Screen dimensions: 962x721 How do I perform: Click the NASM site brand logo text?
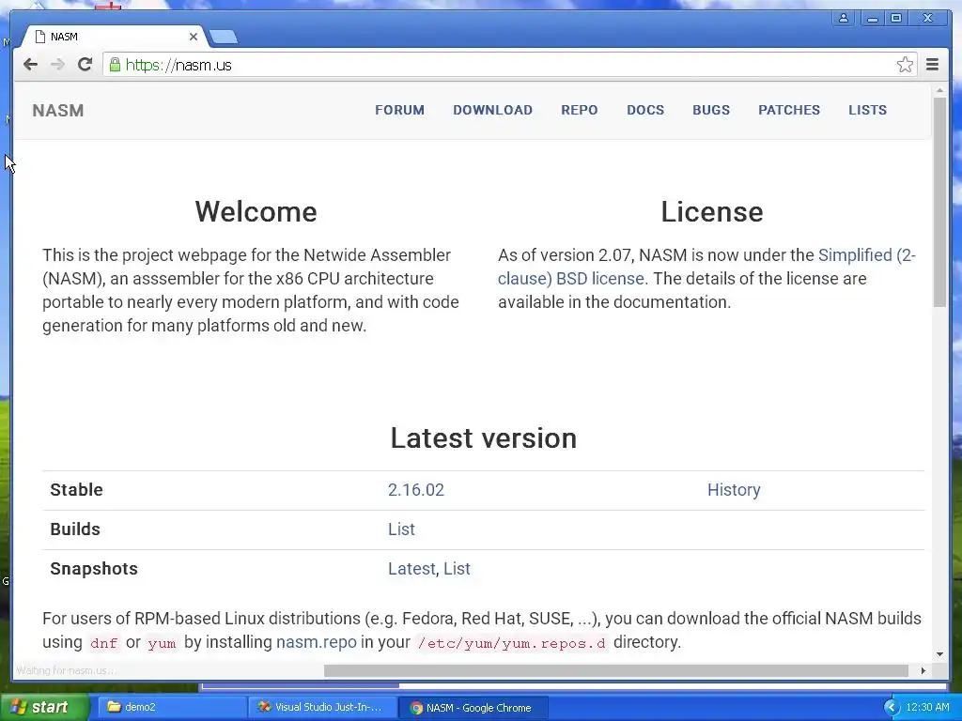[57, 111]
